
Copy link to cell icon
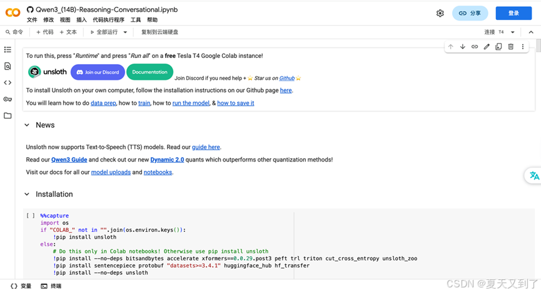tap(475, 47)
